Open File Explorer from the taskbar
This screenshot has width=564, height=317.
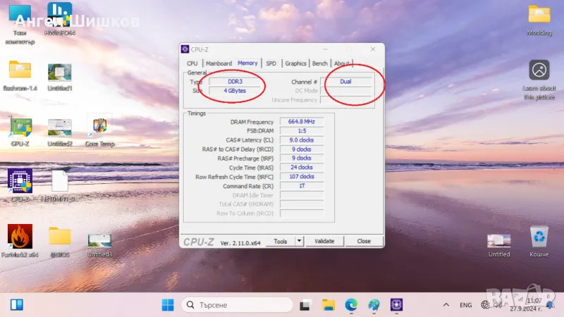(328, 305)
